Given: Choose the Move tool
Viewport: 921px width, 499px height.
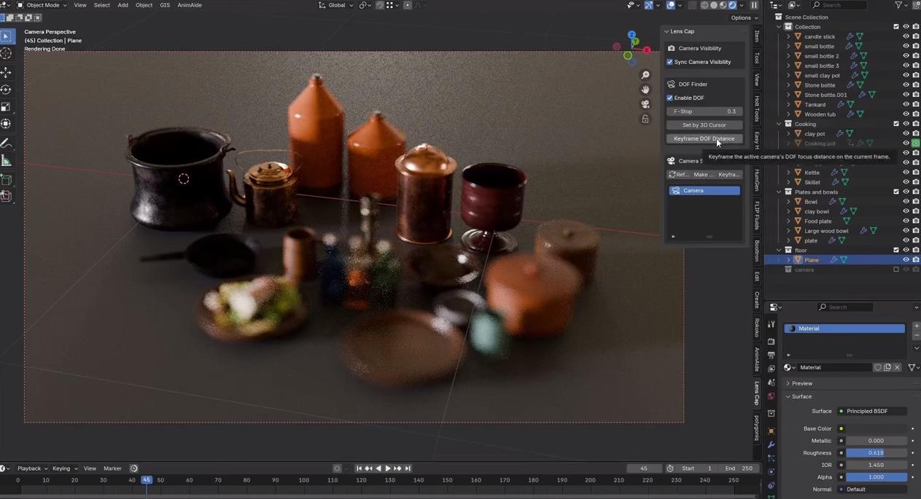Looking at the screenshot, I should click(x=7, y=72).
